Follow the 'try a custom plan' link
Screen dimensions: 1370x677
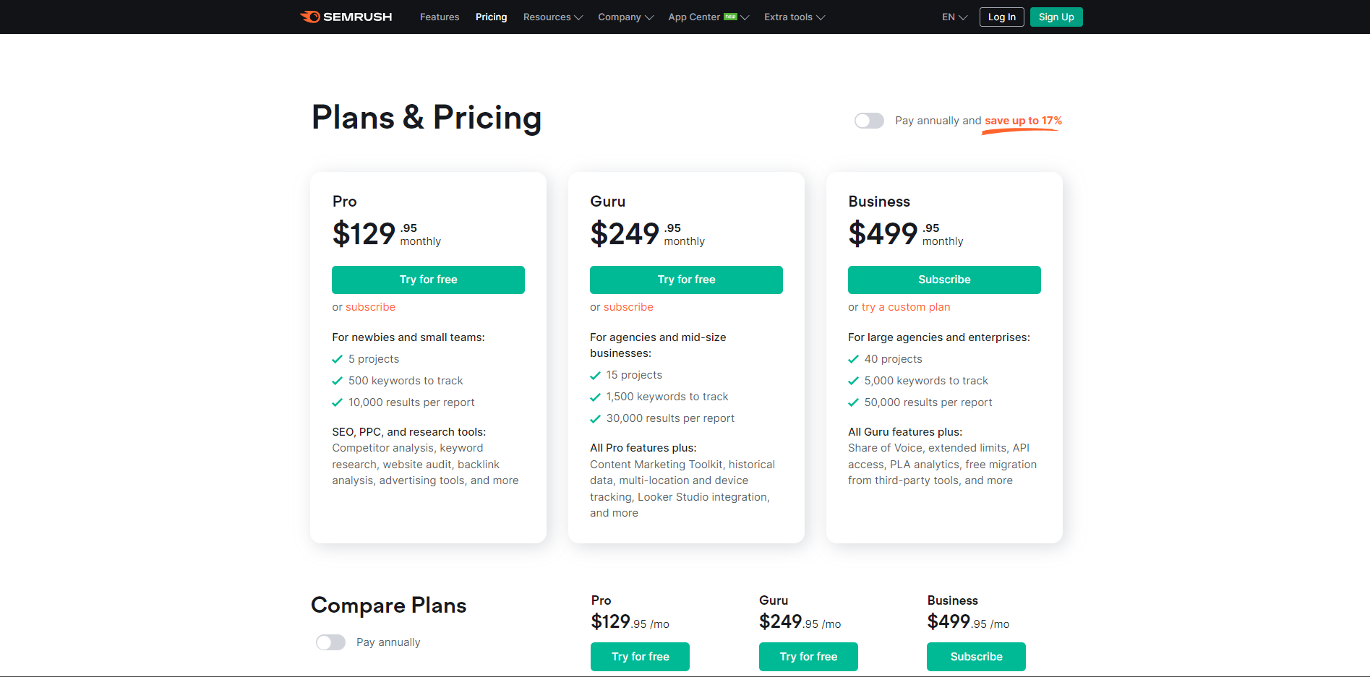point(906,307)
